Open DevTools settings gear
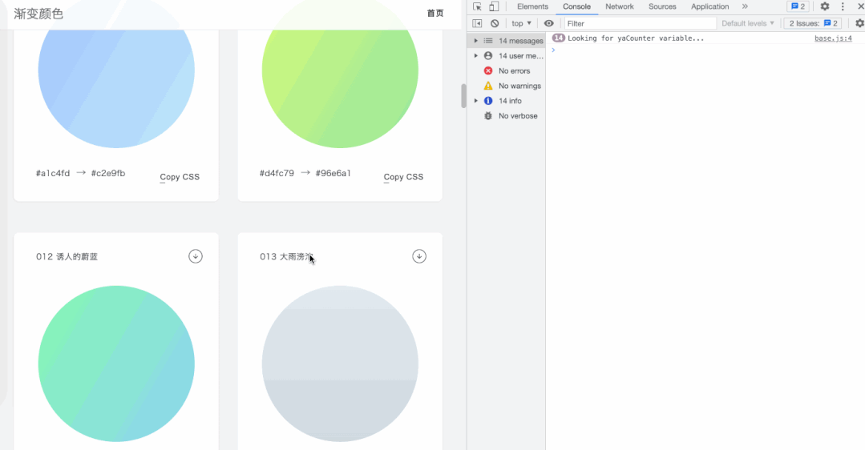This screenshot has width=865, height=450. (x=825, y=6)
